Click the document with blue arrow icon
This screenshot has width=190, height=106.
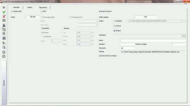click(4, 47)
